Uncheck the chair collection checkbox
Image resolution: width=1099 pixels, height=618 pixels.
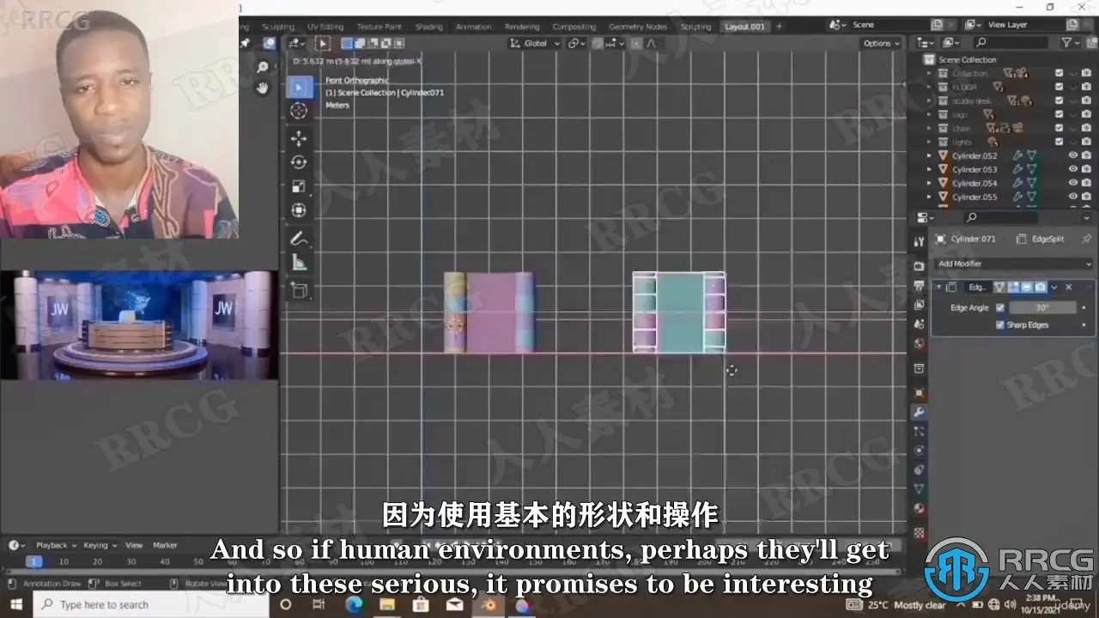coord(1059,128)
